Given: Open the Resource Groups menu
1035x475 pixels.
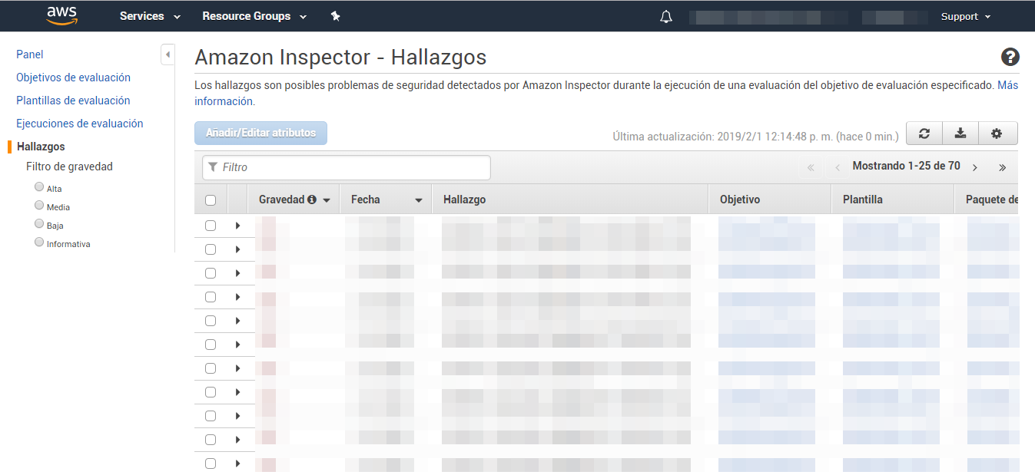Looking at the screenshot, I should 254,16.
